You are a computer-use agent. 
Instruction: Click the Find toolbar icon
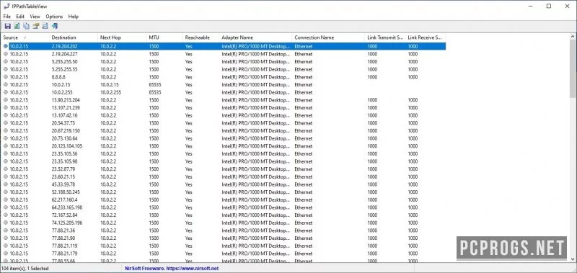click(x=45, y=26)
